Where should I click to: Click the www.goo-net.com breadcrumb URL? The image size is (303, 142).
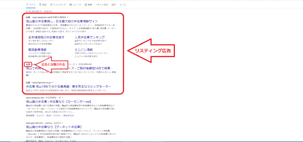coord(35,123)
